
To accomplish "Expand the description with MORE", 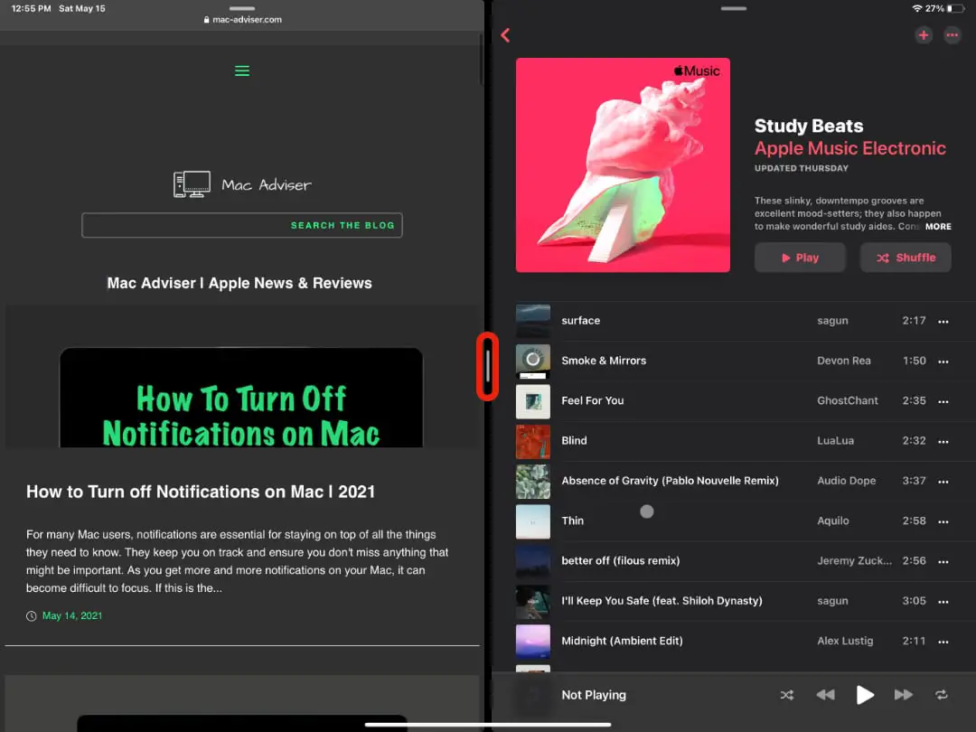I will point(938,227).
